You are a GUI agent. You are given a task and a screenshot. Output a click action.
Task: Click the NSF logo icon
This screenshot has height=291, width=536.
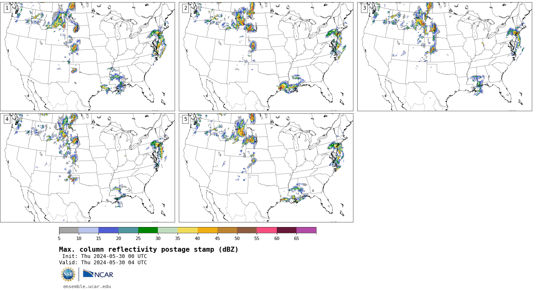68,274
